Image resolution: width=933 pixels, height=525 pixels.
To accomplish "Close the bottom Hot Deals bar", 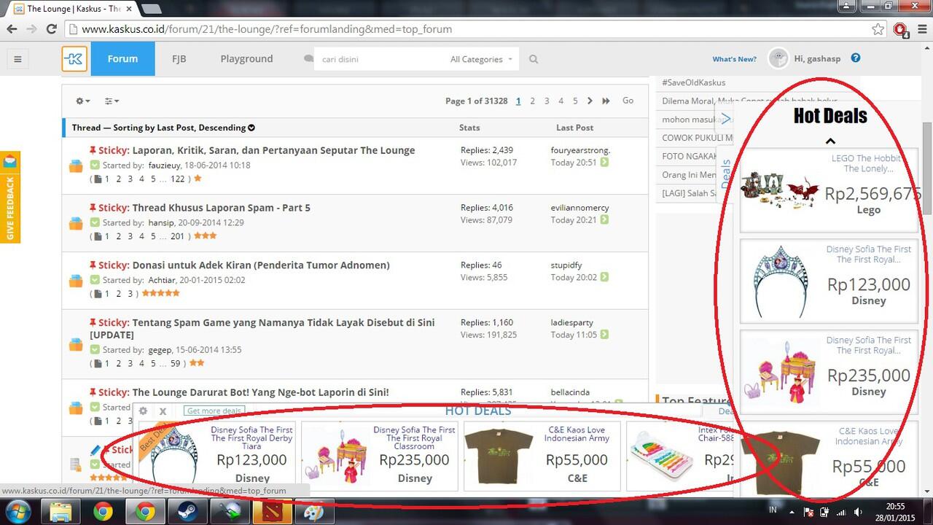I will [x=163, y=411].
